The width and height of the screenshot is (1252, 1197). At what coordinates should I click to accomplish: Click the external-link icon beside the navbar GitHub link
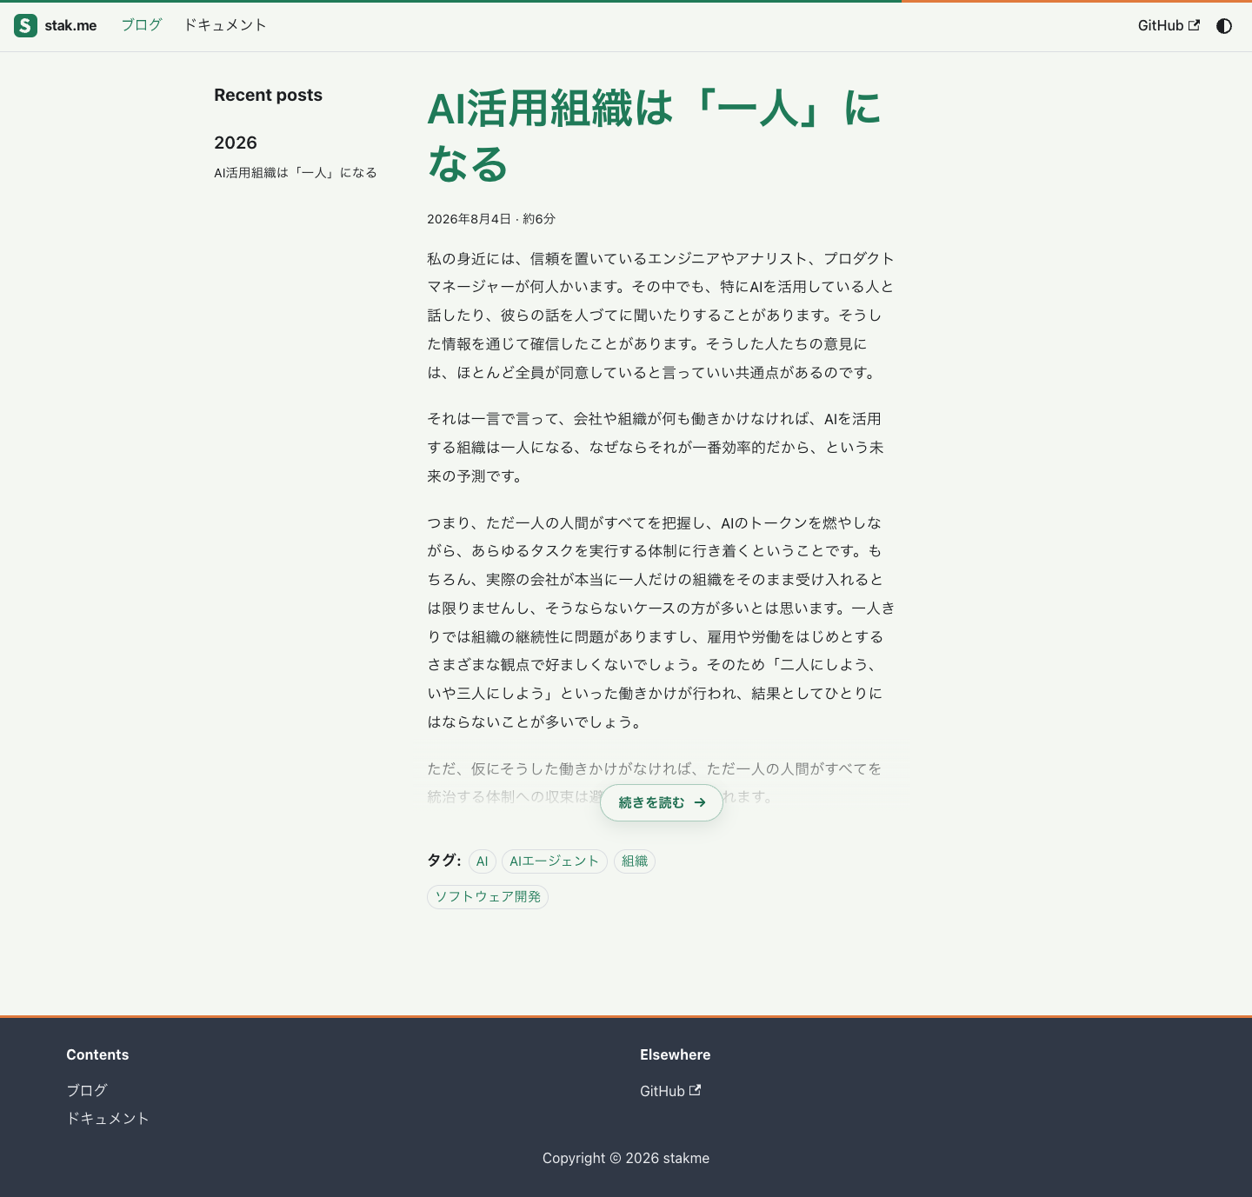coord(1194,25)
